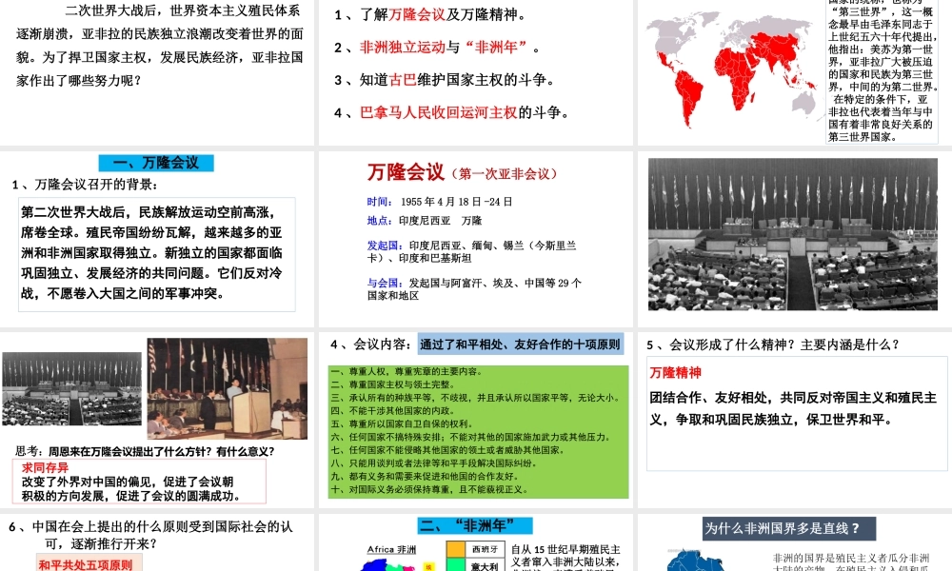Click the green legend swatch next to 意大利
The height and width of the screenshot is (571, 952).
point(455,565)
